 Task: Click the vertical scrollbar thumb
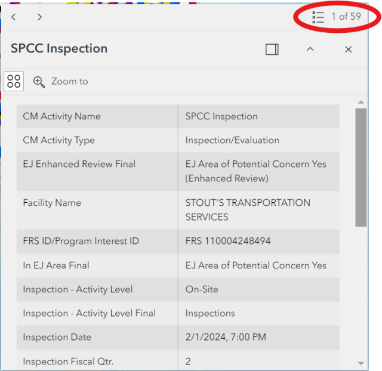pos(361,167)
